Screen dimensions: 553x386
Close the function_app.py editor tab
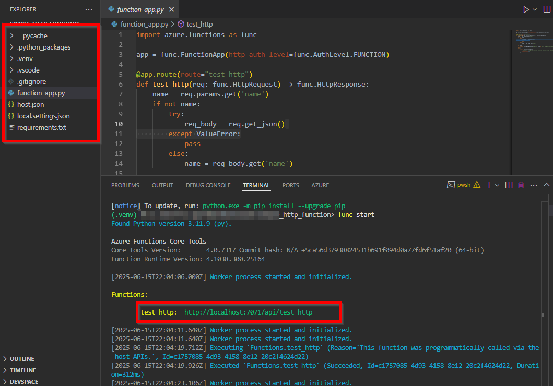point(171,9)
